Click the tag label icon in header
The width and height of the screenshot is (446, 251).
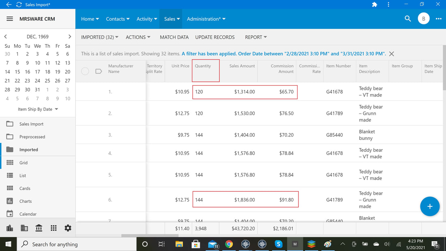[99, 71]
